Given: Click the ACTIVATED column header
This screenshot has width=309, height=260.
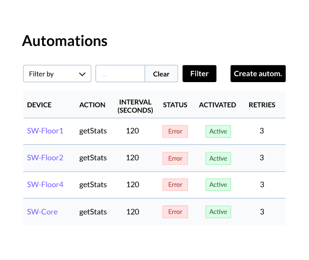Looking at the screenshot, I should 217,105.
